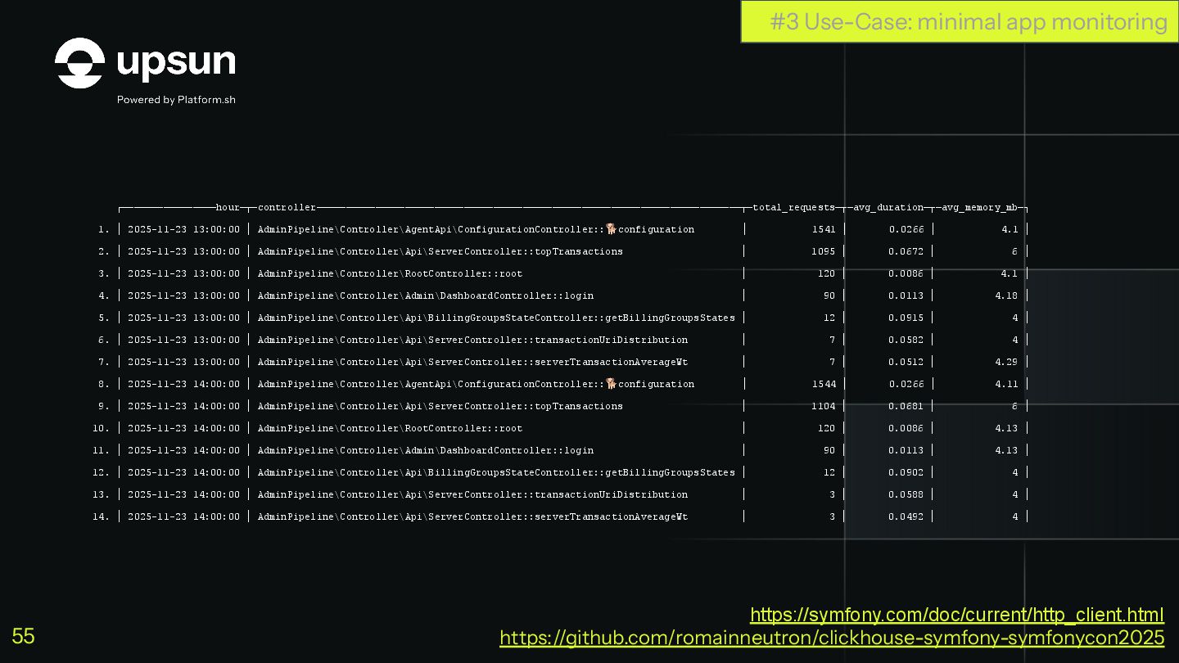Click row 13 total requests value 3
This screenshot has width=1179, height=663.
832,494
